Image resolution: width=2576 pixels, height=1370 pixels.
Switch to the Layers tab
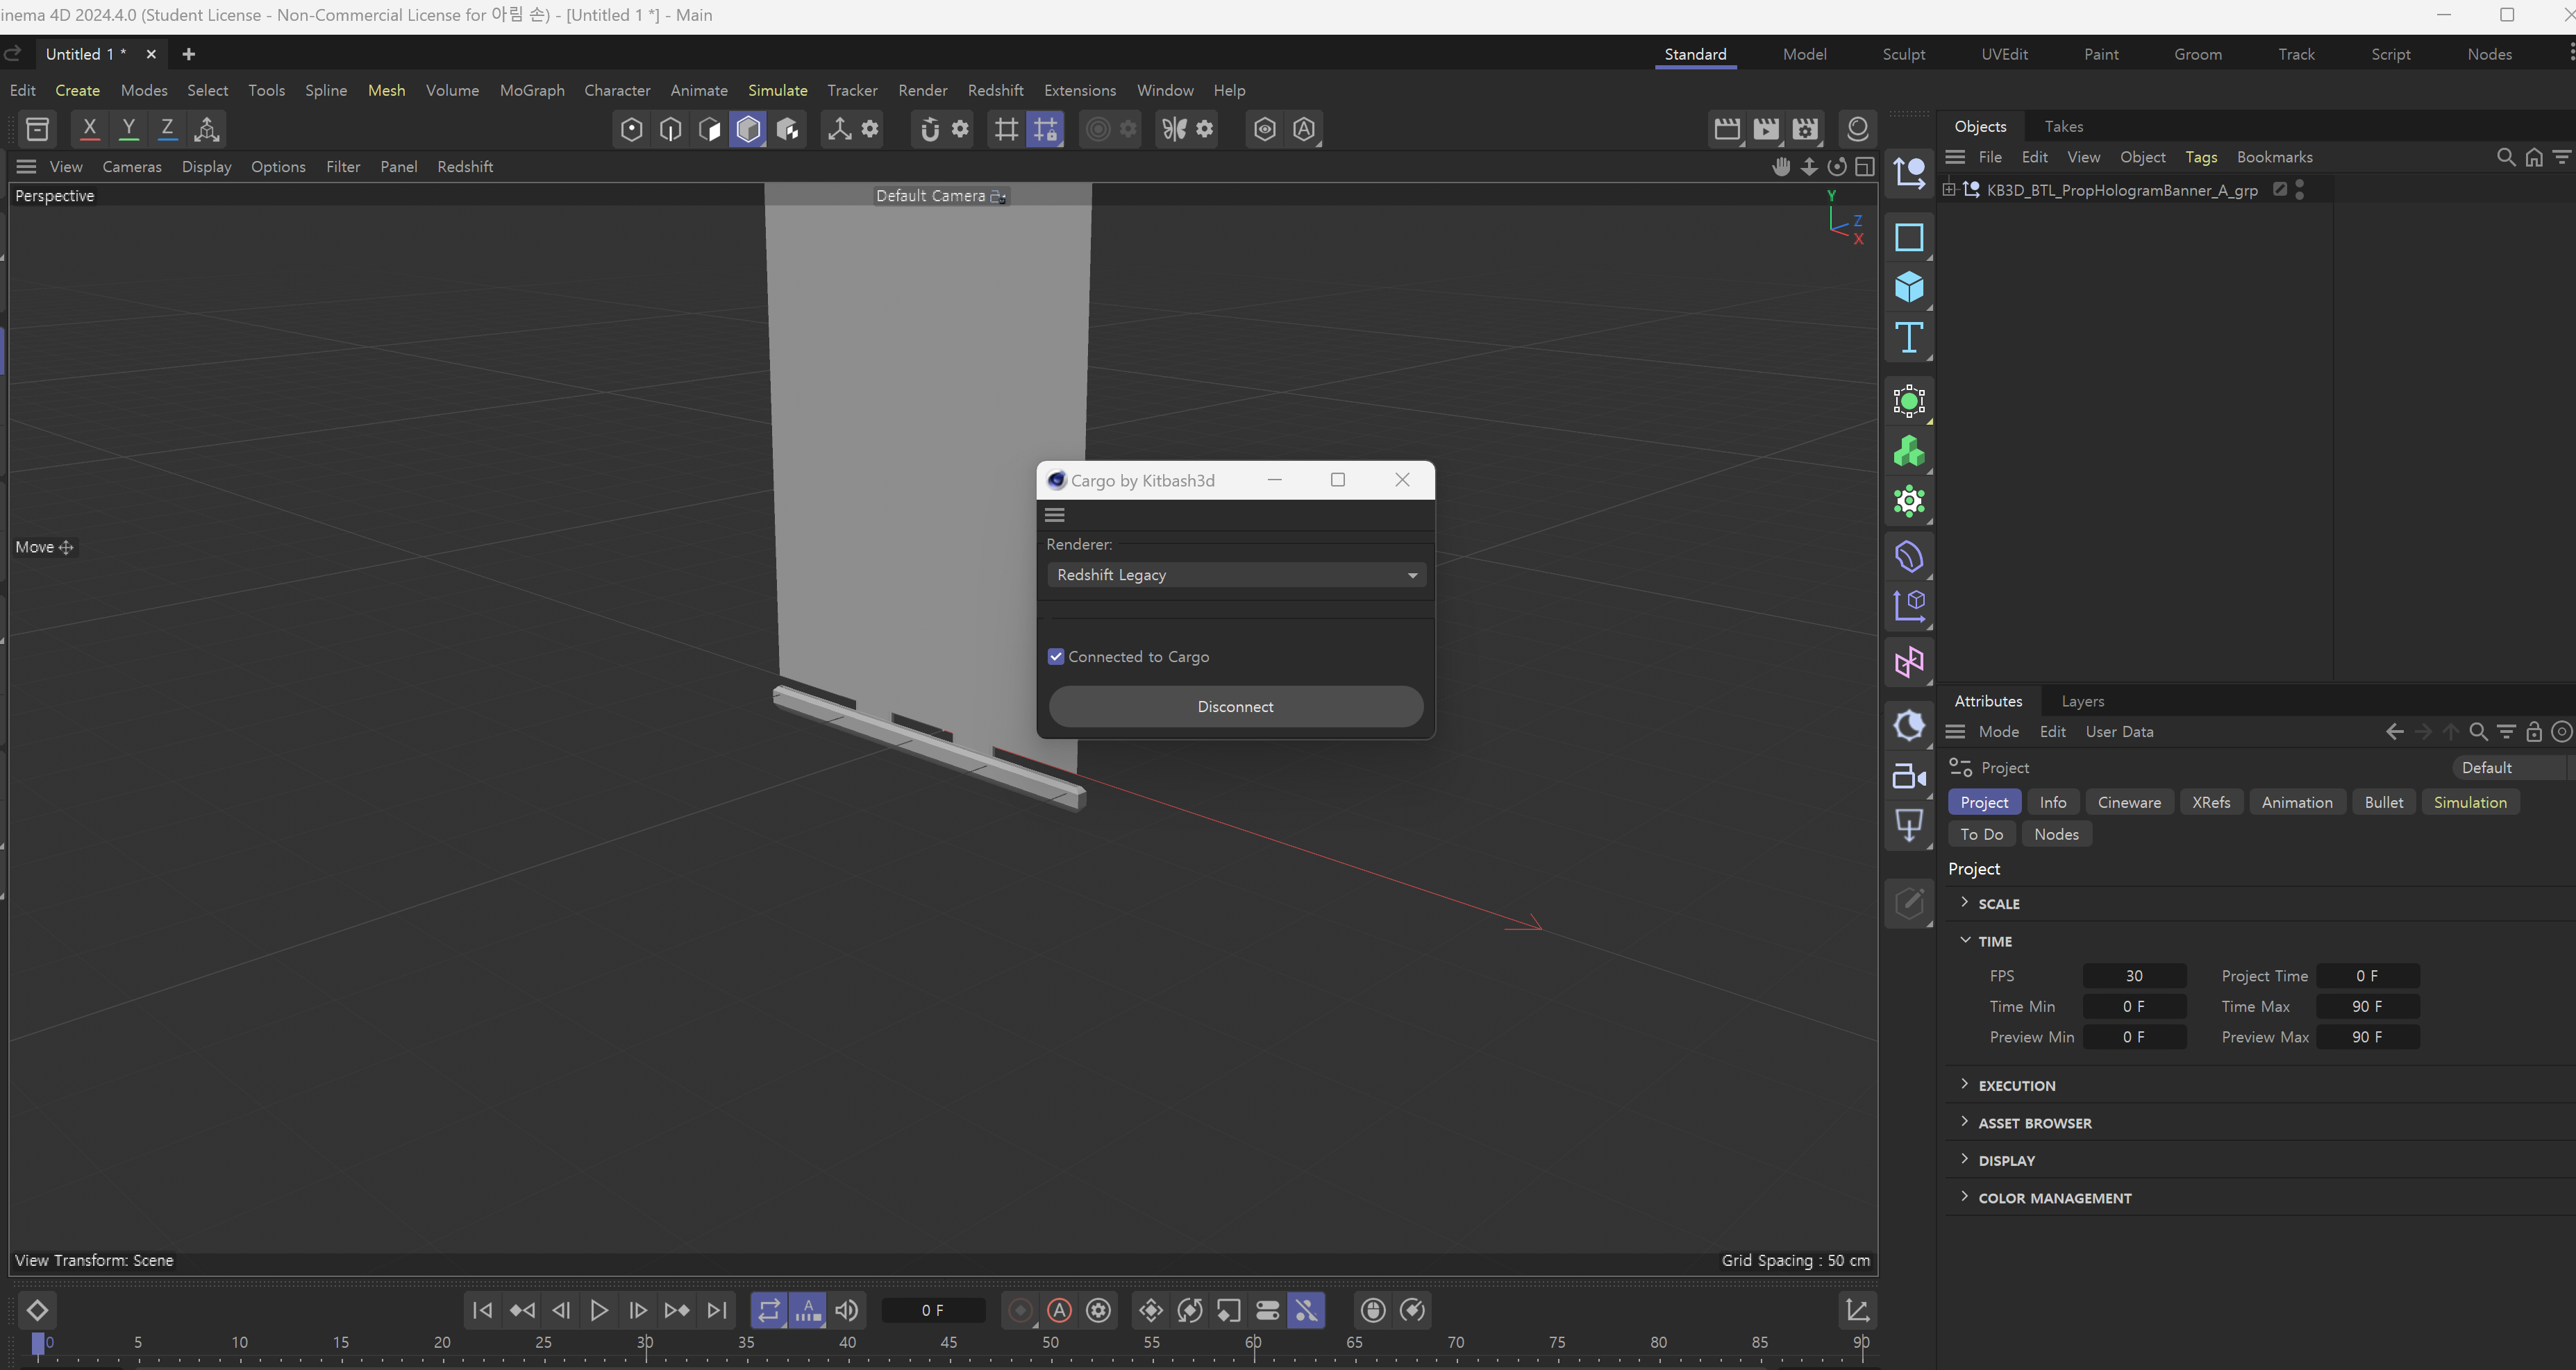2082,700
